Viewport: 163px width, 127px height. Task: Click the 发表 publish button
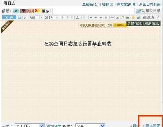pos(9,18)
